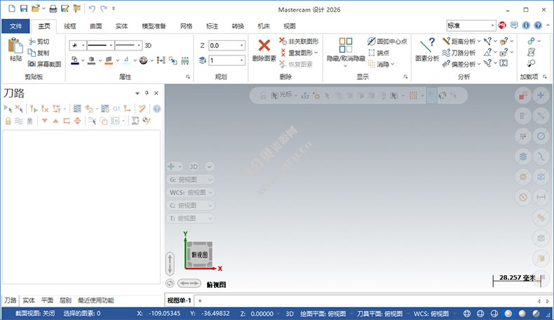Expand the 标准 configuration dropdown
Viewport: 554px width, 320px height.
click(x=493, y=25)
